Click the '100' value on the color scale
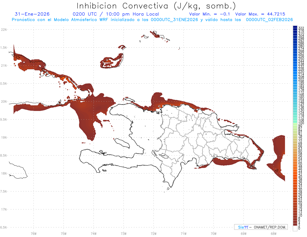This screenshot has height=237, width=307. pyautogui.click(x=301, y=123)
